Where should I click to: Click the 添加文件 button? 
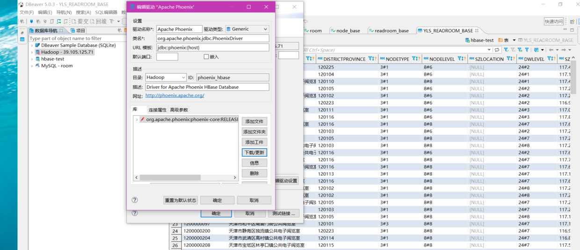pyautogui.click(x=254, y=121)
